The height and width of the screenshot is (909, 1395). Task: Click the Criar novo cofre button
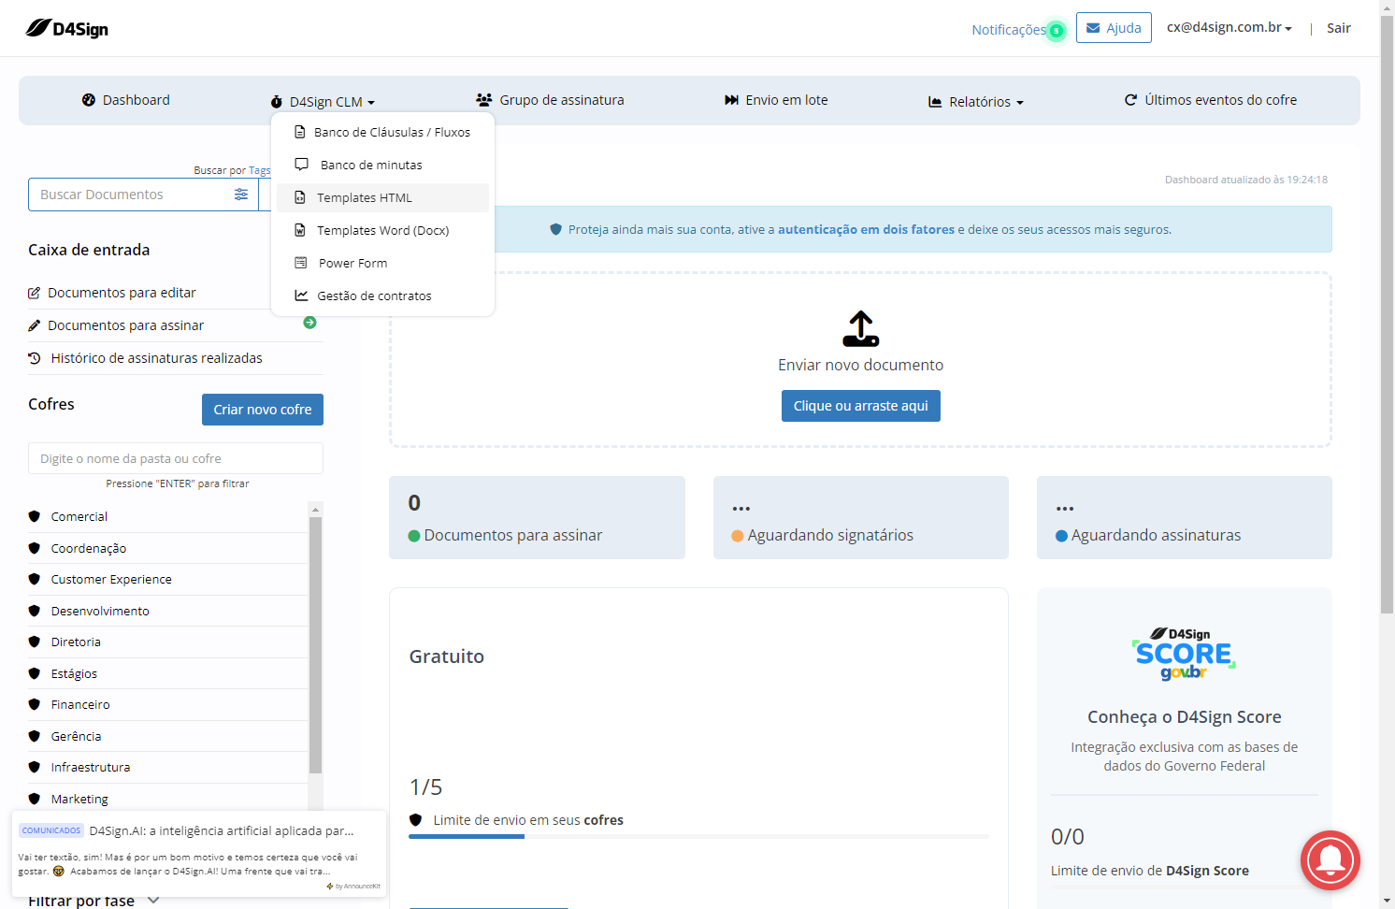[263, 410]
